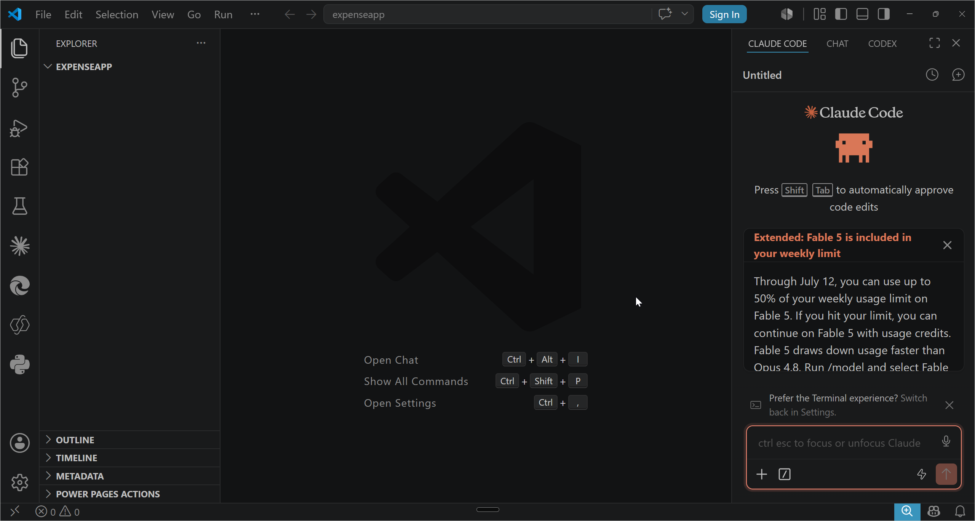Viewport: 975px width, 521px height.
Task: Open the Manage gear icon
Action: 19,483
